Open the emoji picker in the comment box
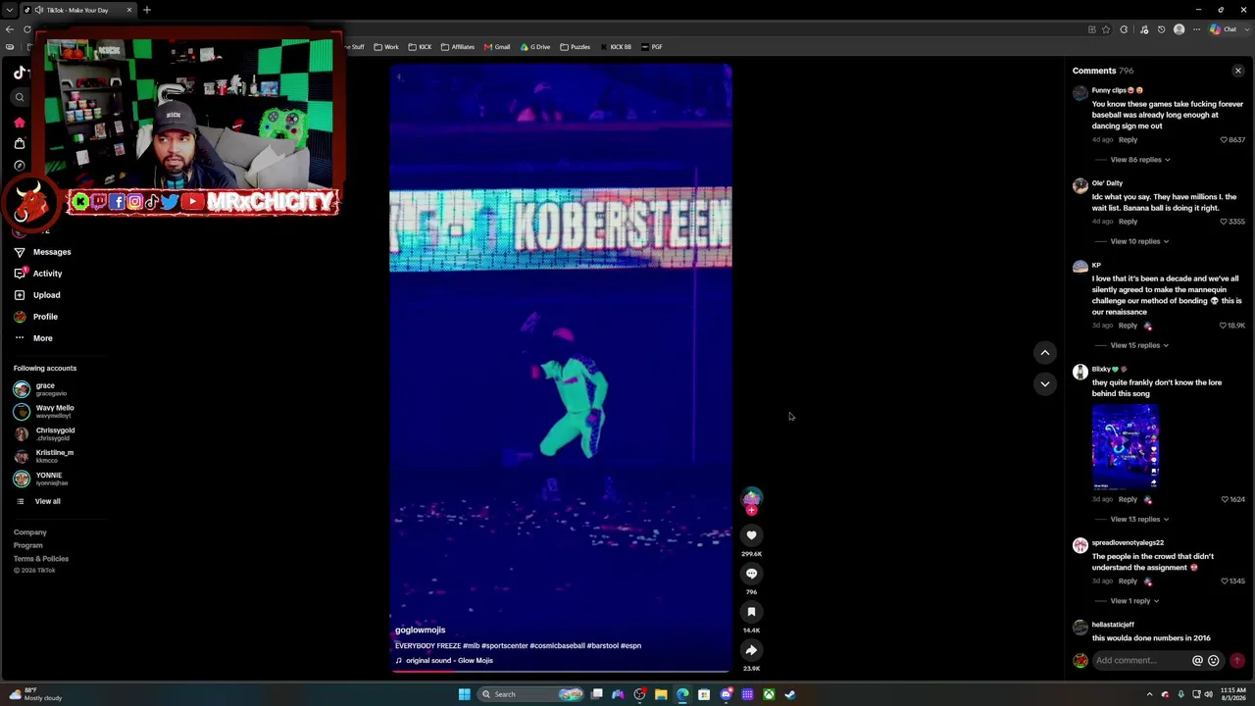The image size is (1255, 706). [1214, 661]
